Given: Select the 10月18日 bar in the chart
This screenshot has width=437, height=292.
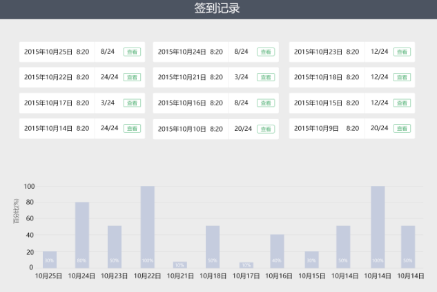Looking at the screenshot, I should (213, 247).
